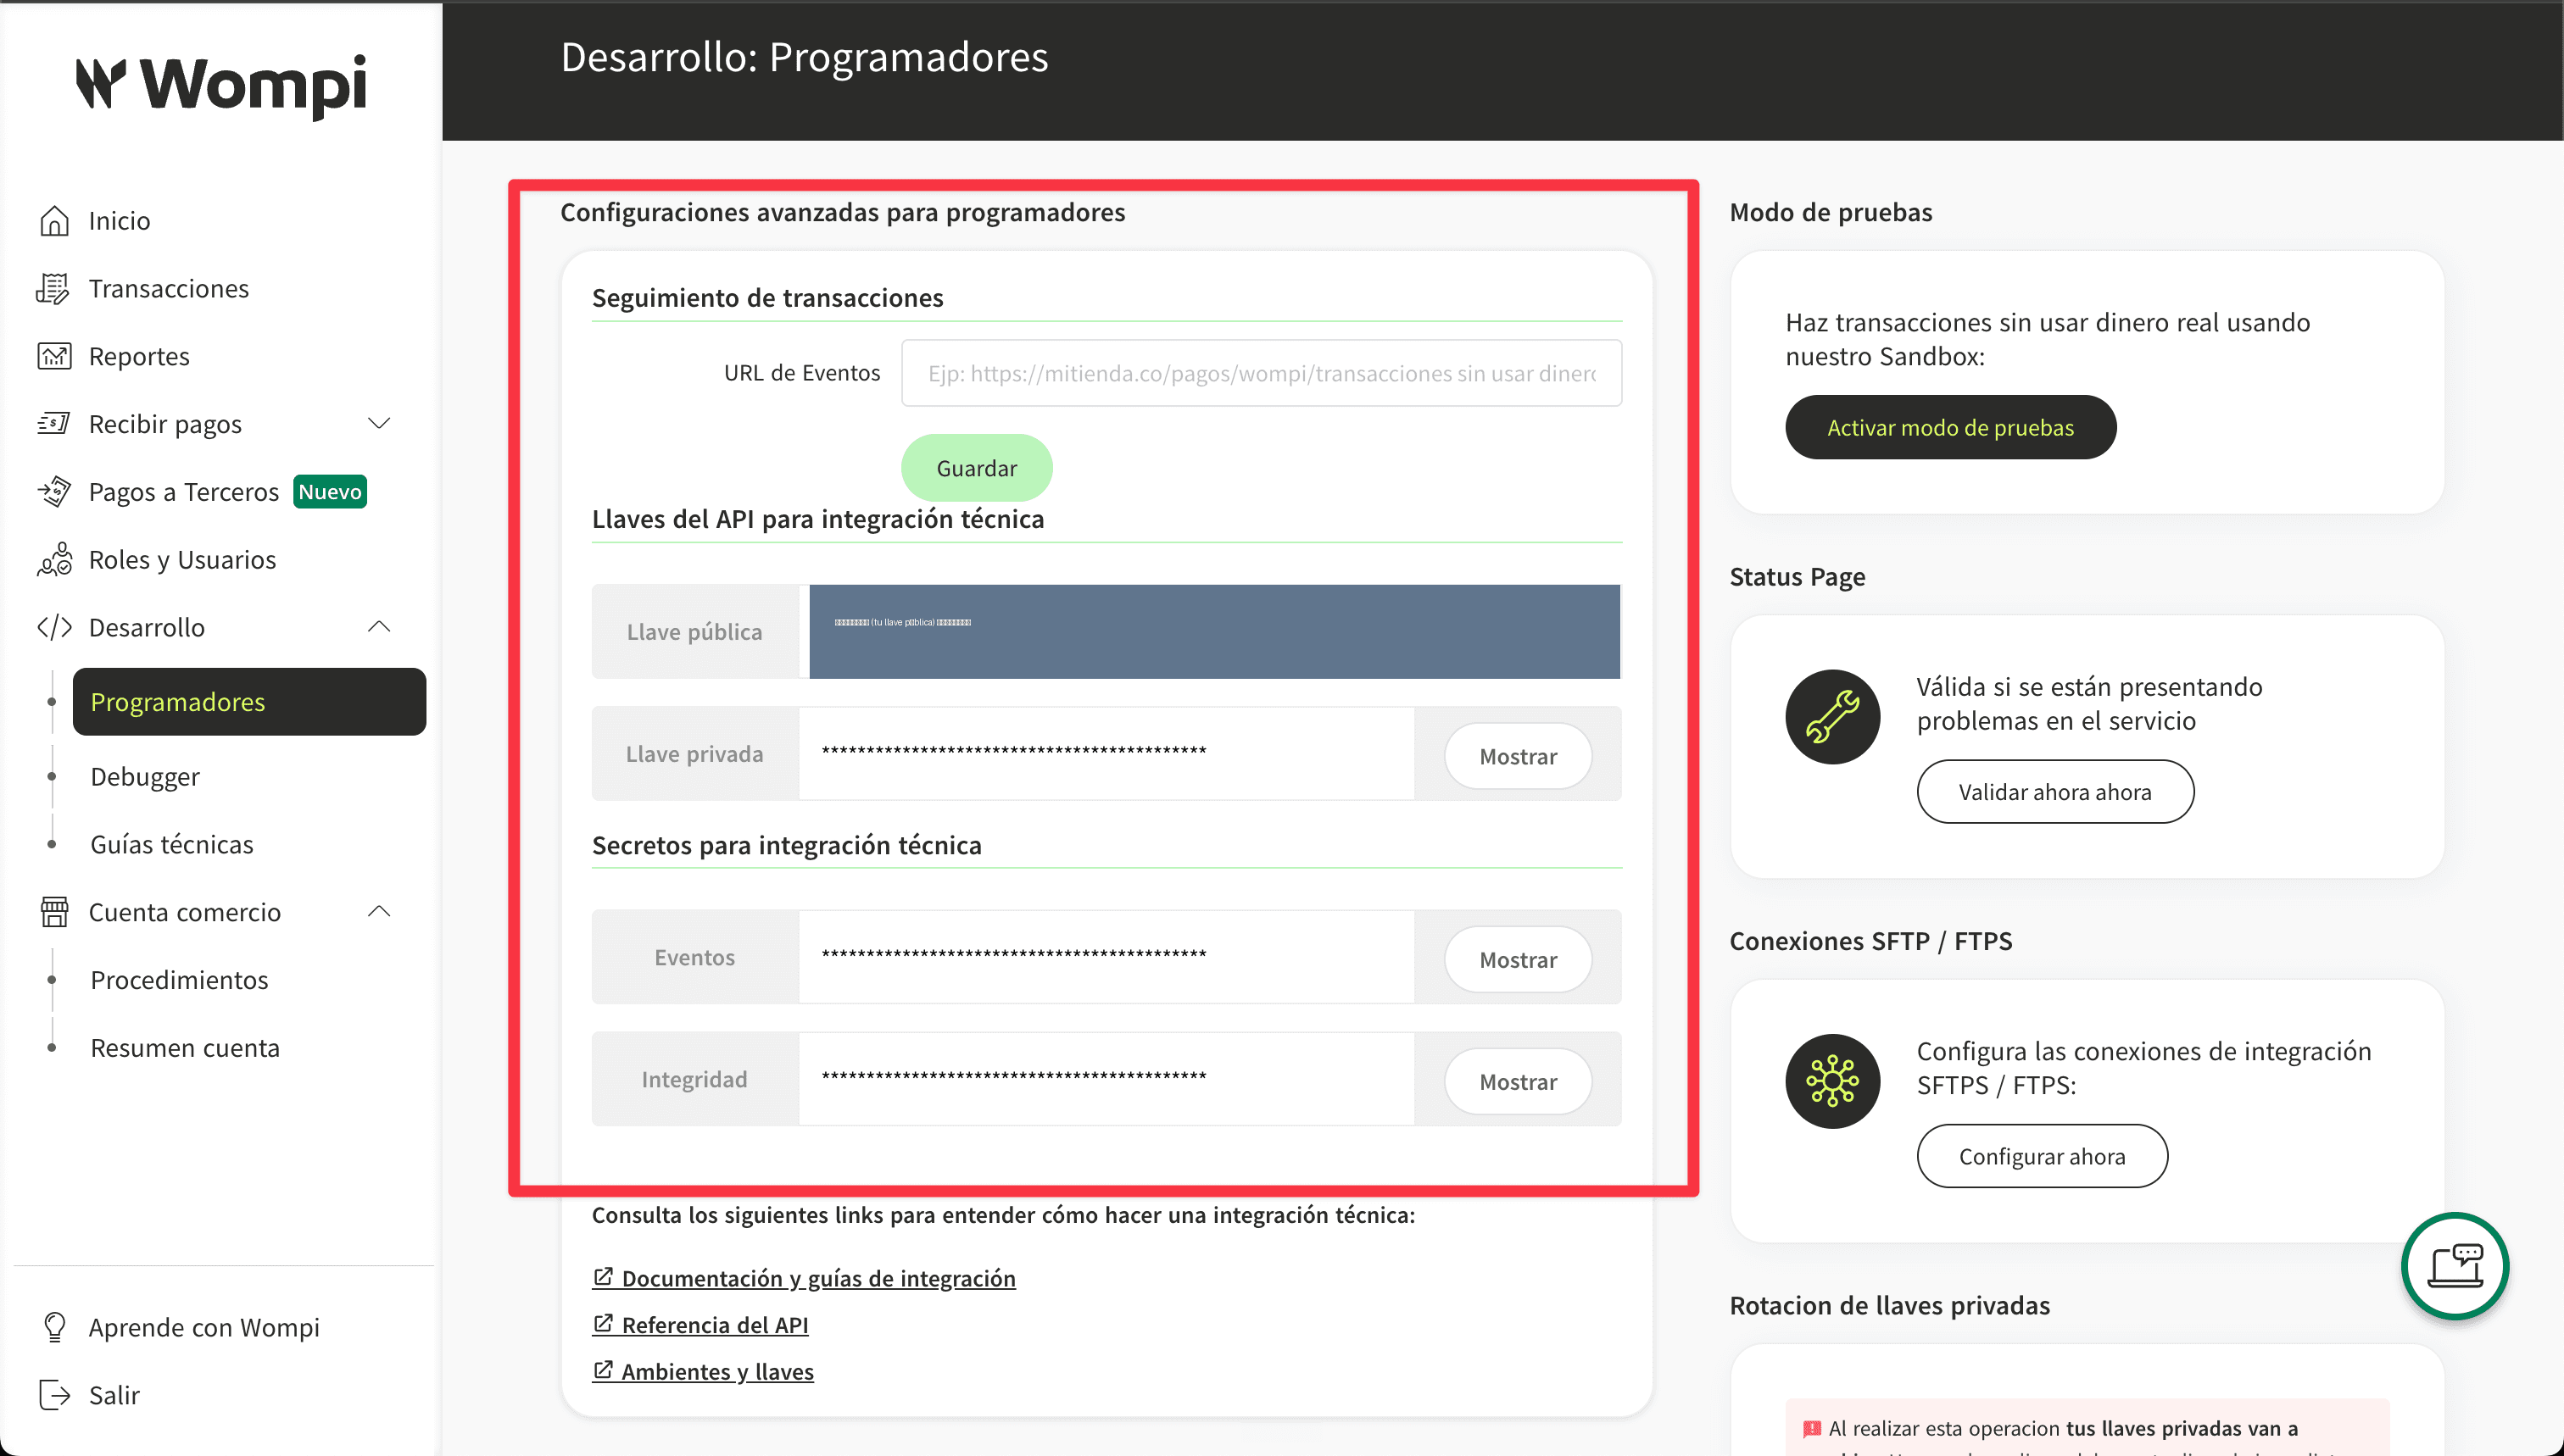This screenshot has height=1456, width=2564.
Task: Expand the Recibir pagos chevron
Action: pos(378,424)
